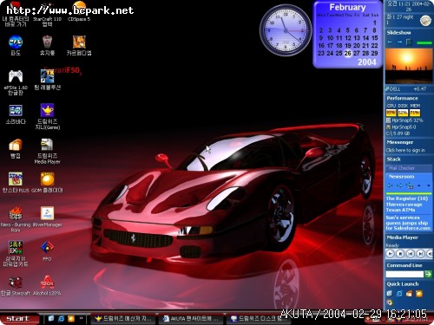Select February 14 on the calendar
The image size is (434, 325).
[365, 38]
